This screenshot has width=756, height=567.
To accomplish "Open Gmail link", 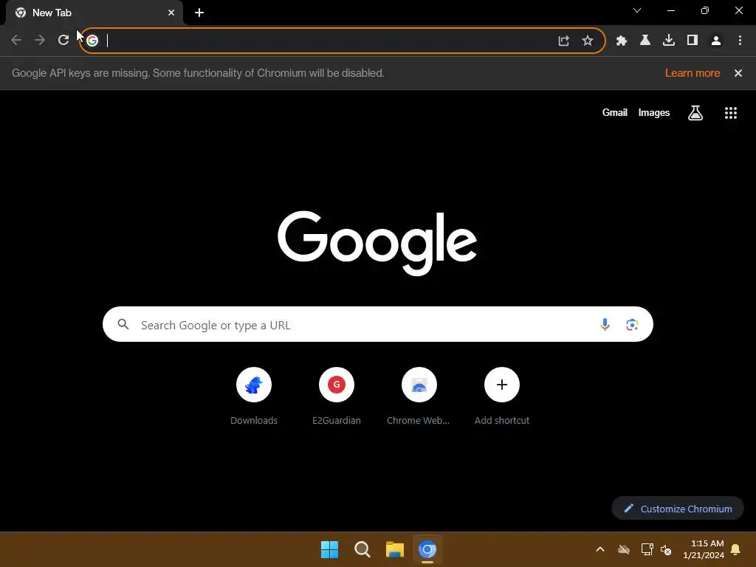I will (x=615, y=113).
